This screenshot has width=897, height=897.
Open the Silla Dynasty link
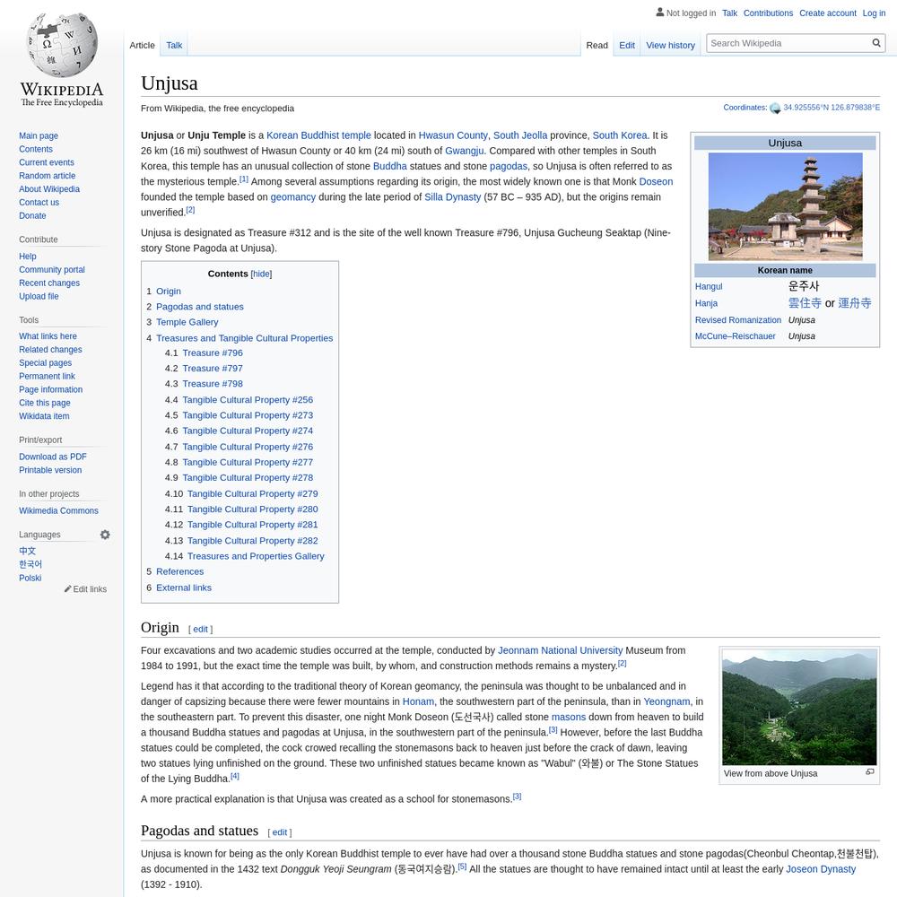pos(452,197)
